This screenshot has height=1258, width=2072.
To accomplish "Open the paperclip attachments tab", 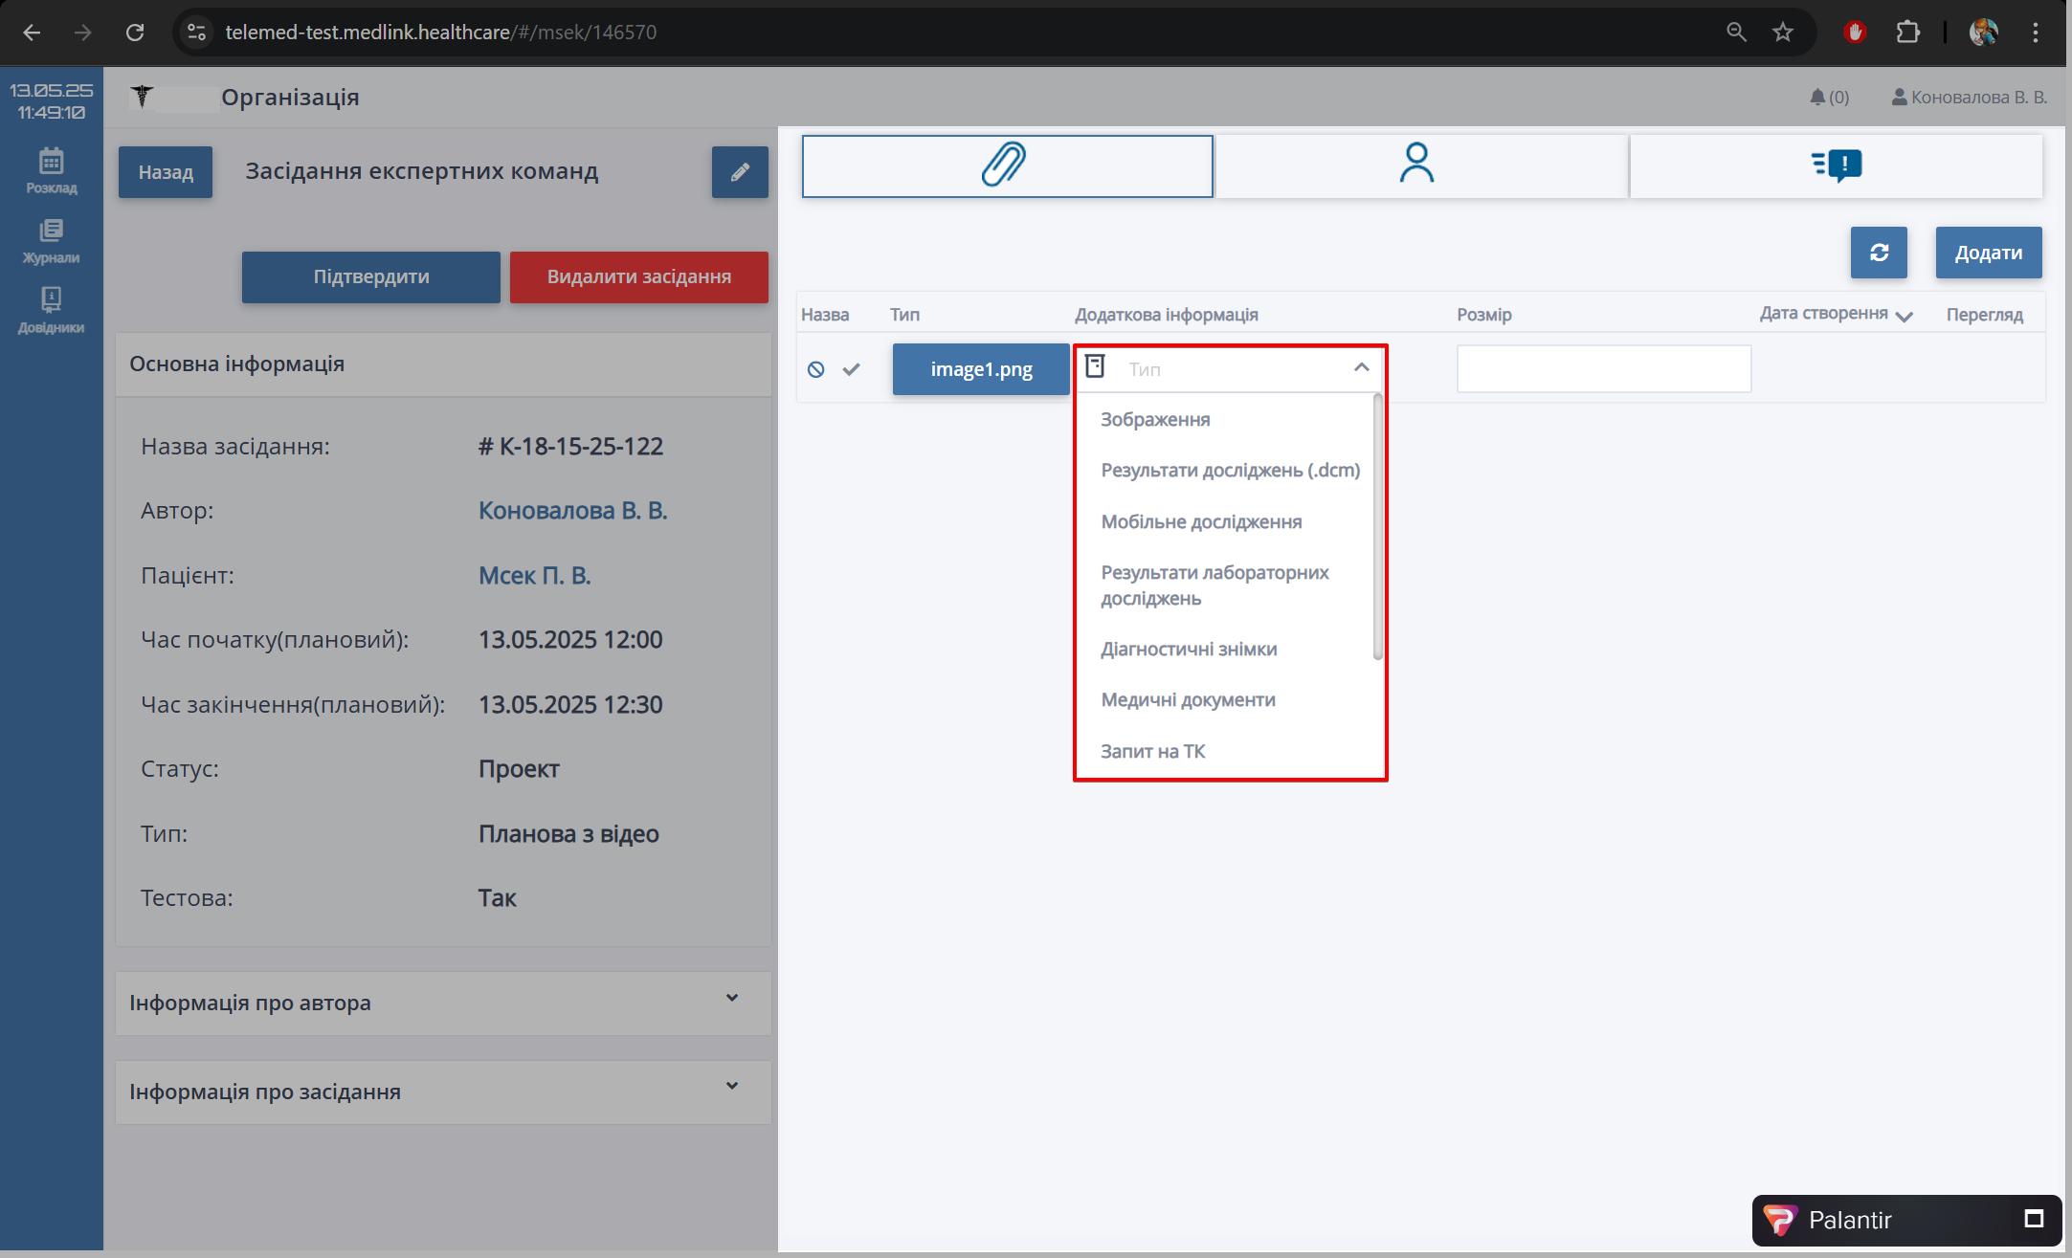I will (x=1006, y=166).
